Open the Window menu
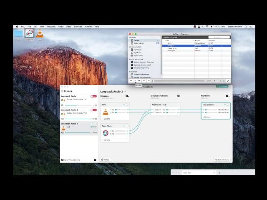The height and width of the screenshot is (200, 267). (x=88, y=27)
